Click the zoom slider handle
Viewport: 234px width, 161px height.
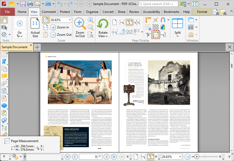(x=197, y=157)
